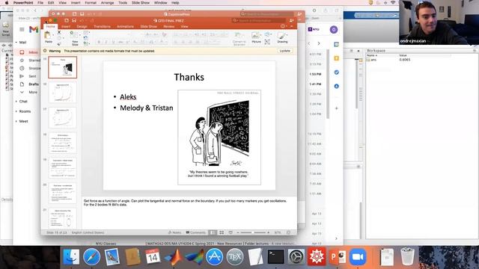Open the Format menu in menu bar
This screenshot has height=269, width=479.
91,2
